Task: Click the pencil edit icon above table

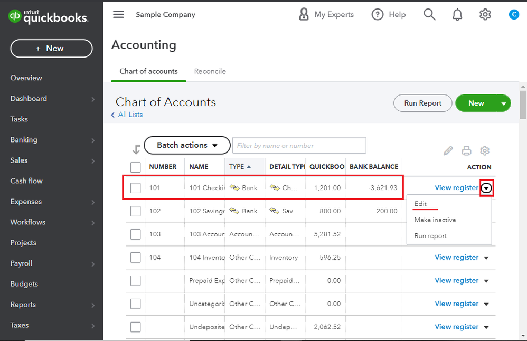Action: 448,151
